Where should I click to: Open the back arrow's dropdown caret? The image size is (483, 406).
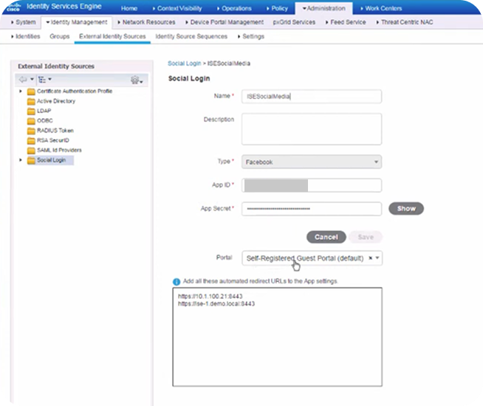pyautogui.click(x=32, y=79)
